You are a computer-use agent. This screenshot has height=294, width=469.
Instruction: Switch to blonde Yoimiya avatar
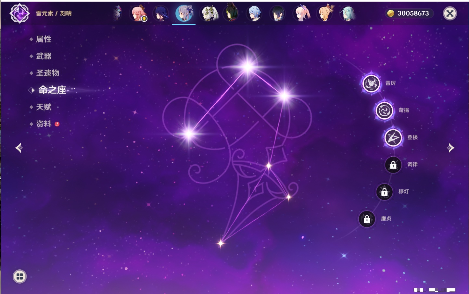point(325,13)
